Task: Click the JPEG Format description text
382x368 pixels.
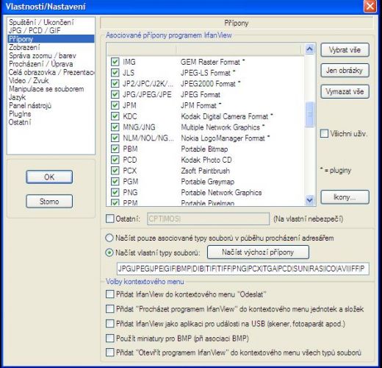Action: (201, 94)
